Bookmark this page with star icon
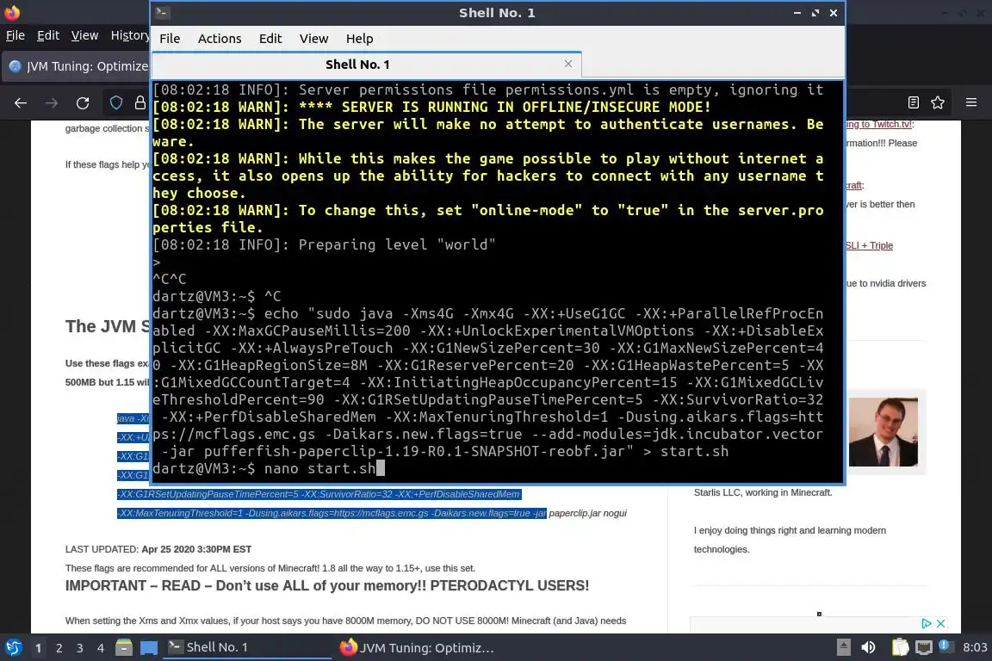 938,102
